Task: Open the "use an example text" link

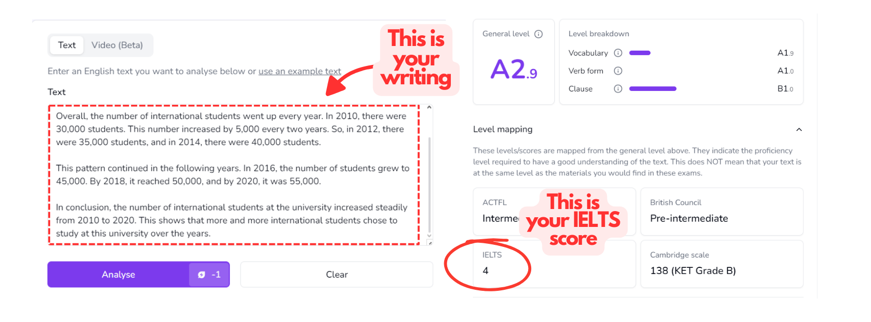Action: (299, 71)
